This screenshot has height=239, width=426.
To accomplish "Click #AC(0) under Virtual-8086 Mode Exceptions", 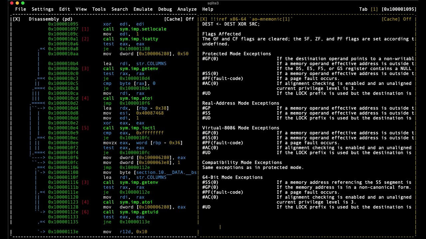I will click(x=210, y=148).
